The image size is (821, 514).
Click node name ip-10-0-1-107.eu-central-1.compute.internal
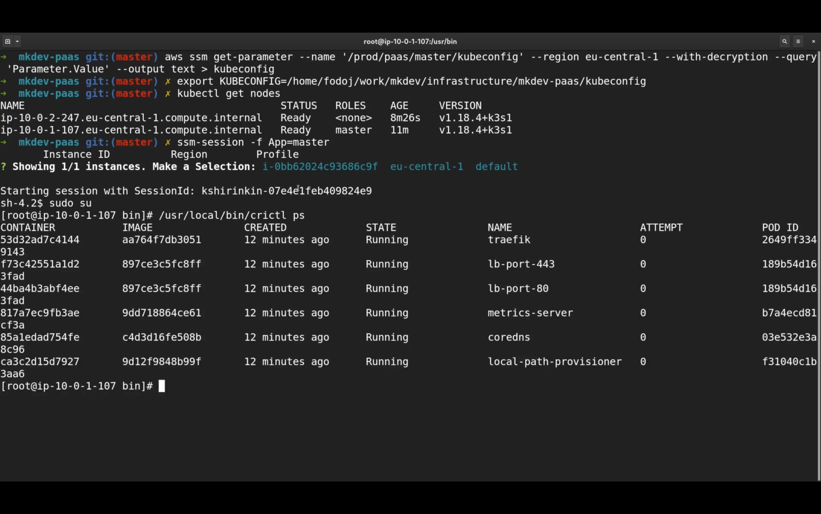pyautogui.click(x=131, y=130)
